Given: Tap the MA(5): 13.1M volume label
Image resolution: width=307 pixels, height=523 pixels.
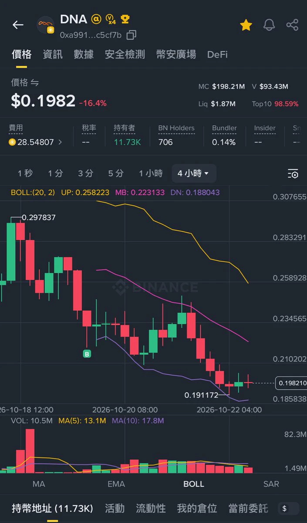Looking at the screenshot, I should pyautogui.click(x=82, y=421).
